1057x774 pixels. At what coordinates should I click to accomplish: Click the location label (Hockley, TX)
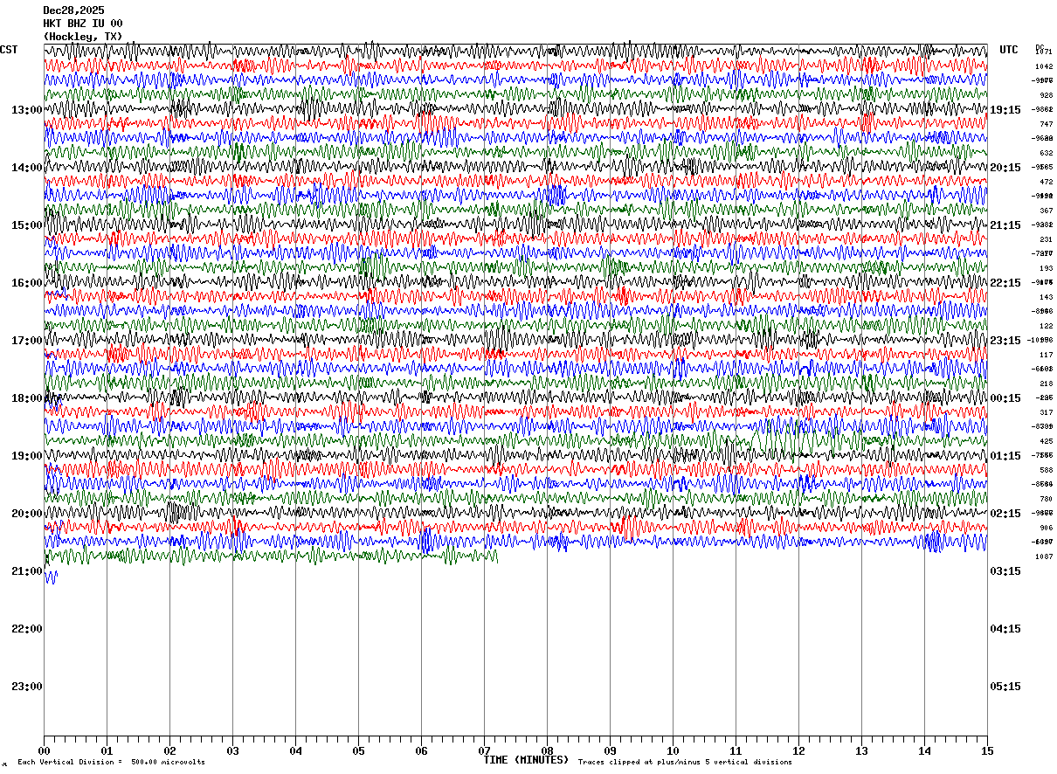(x=83, y=37)
